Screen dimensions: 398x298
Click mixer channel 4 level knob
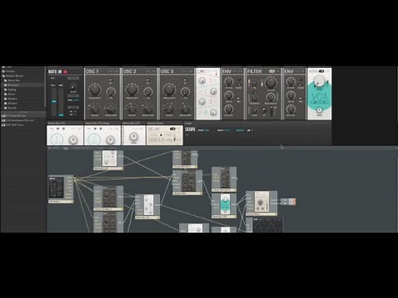click(213, 113)
